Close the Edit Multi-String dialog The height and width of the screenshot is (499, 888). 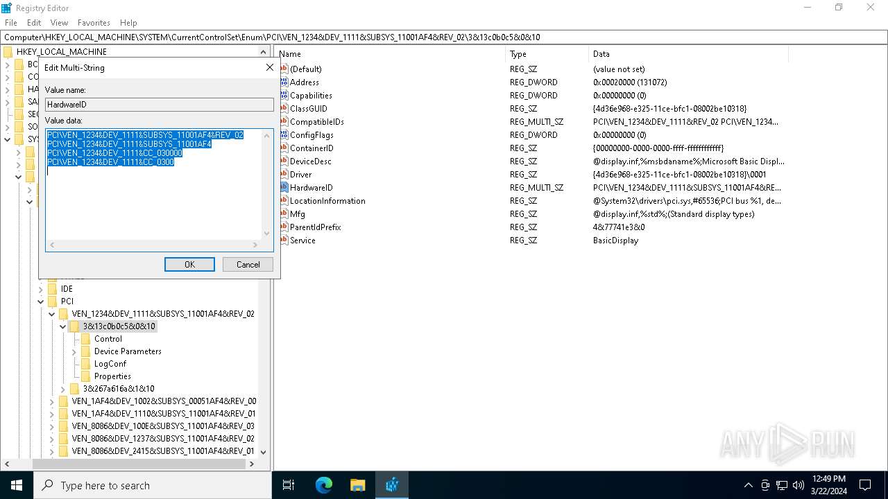[270, 67]
